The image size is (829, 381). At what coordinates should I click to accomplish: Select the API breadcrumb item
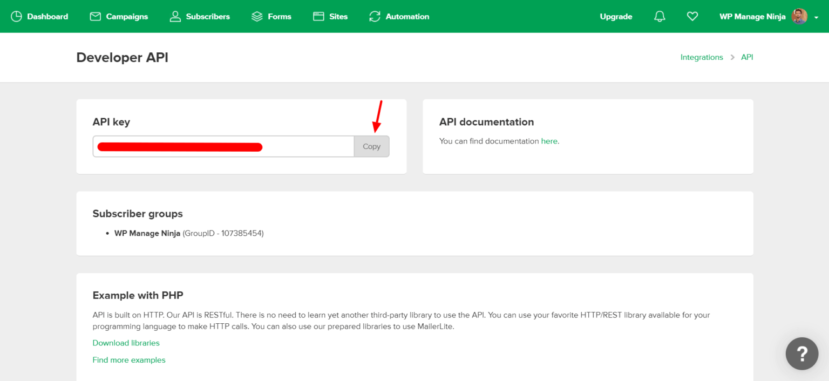point(747,57)
